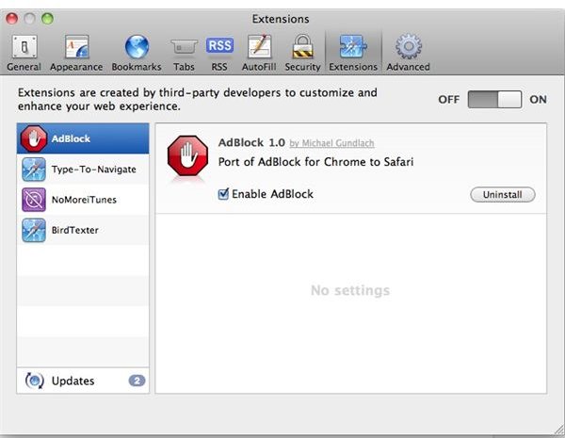Open the Security padlock icon
The height and width of the screenshot is (438, 565).
(302, 46)
